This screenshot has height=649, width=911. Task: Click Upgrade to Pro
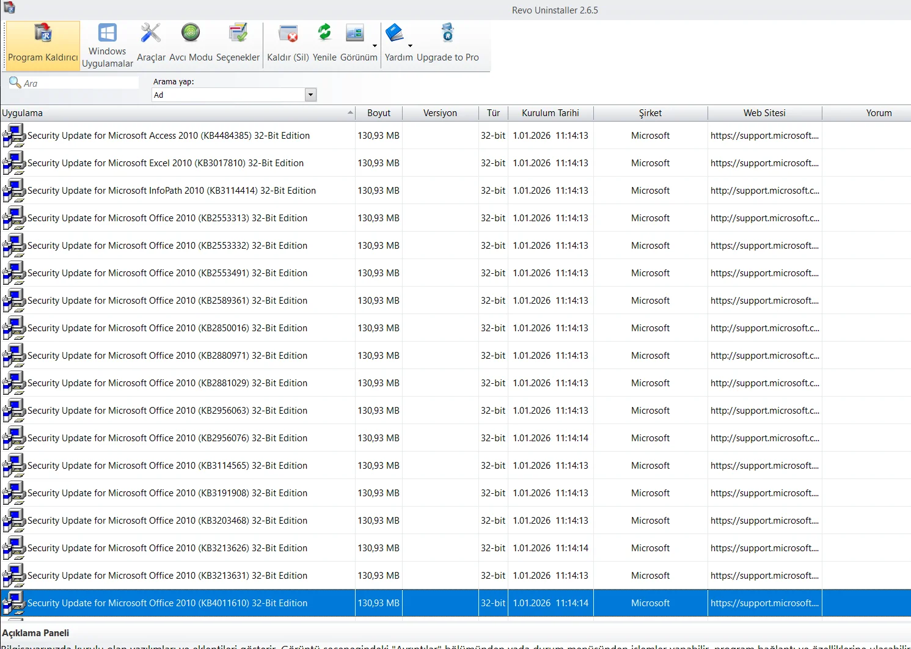pyautogui.click(x=448, y=43)
